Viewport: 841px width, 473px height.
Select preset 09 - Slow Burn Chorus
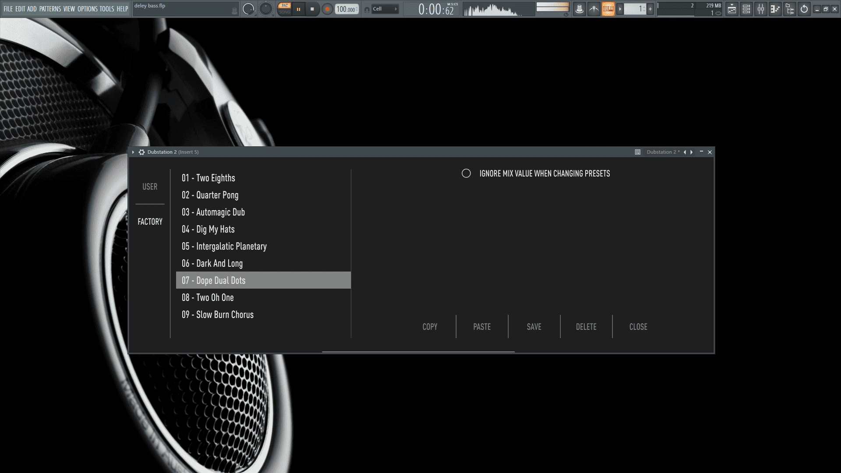click(263, 314)
